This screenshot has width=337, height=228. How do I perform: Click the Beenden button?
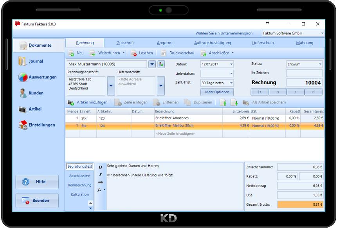pos(37,201)
